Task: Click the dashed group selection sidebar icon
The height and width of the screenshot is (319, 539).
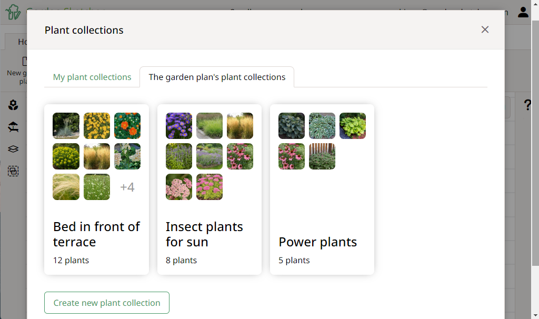Action: point(13,171)
